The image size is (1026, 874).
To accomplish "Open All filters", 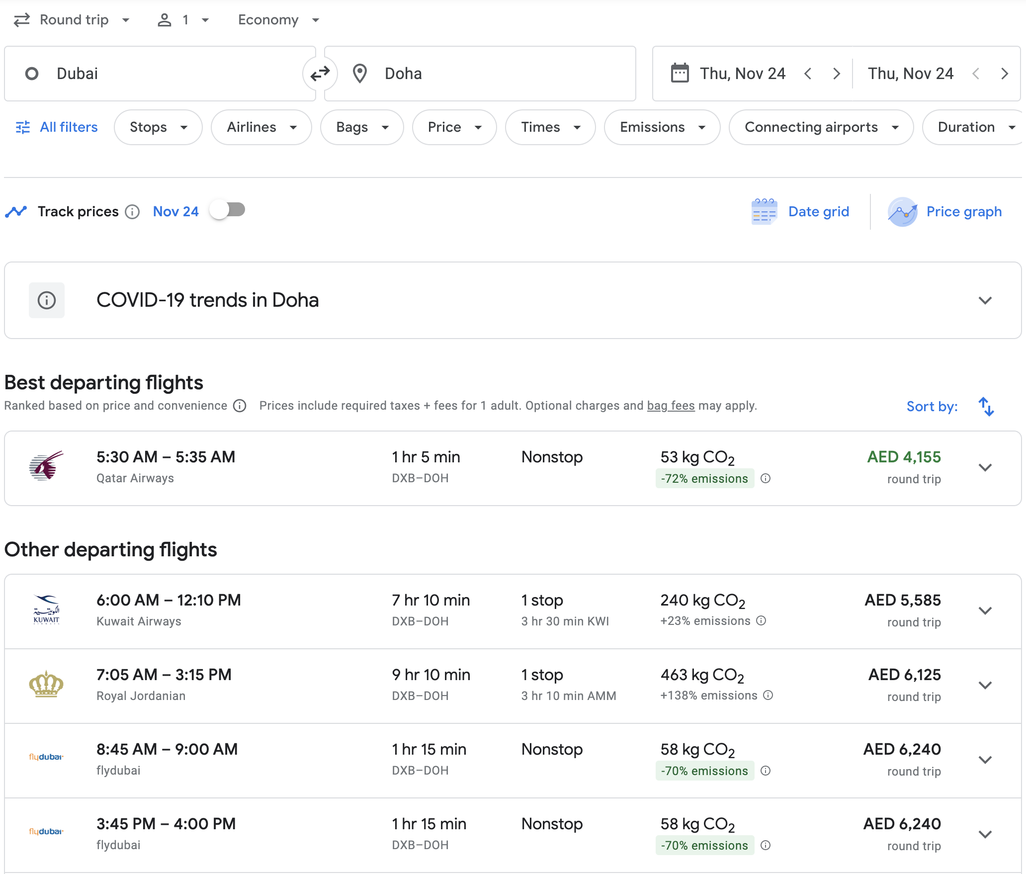I will click(57, 127).
